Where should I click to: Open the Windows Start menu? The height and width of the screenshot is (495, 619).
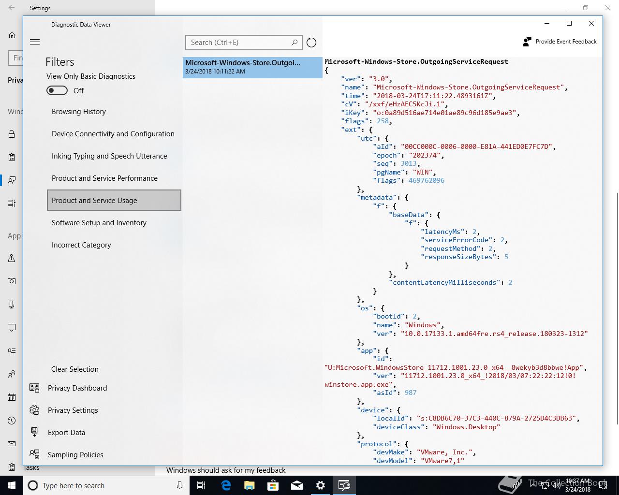(x=12, y=485)
